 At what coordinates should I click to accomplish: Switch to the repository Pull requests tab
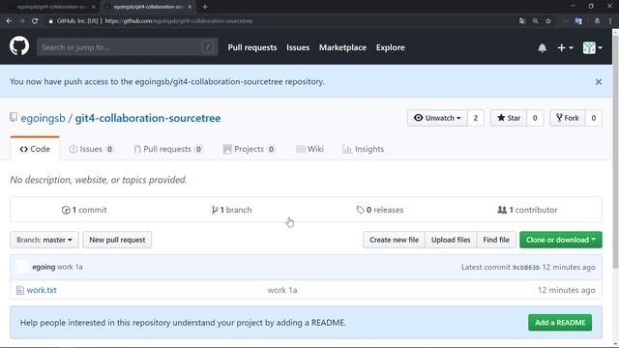[x=168, y=149]
